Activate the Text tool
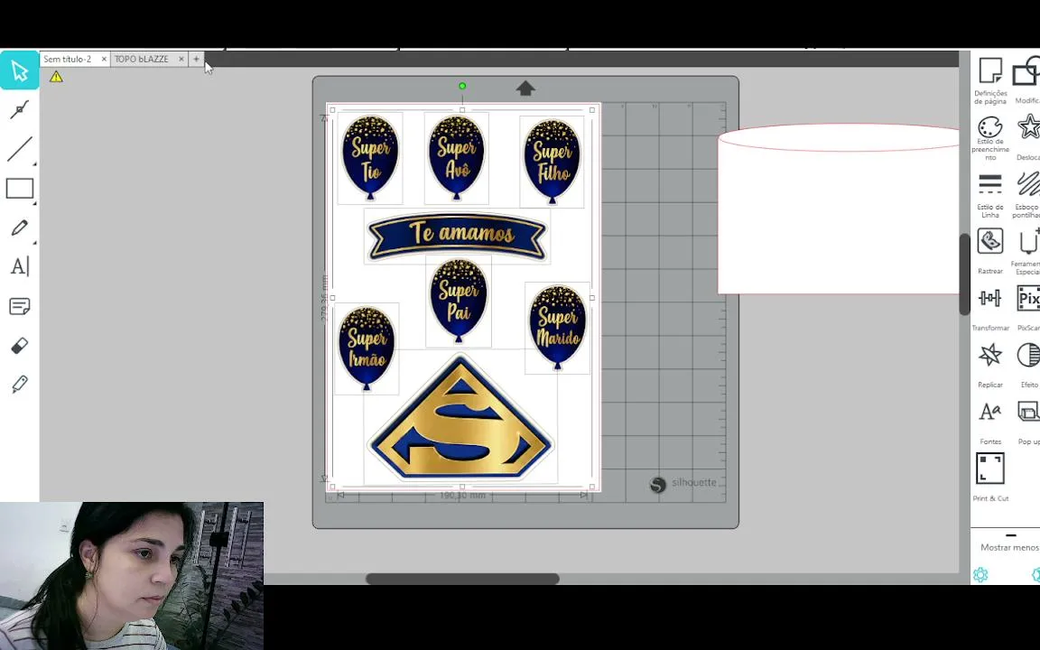 click(19, 266)
